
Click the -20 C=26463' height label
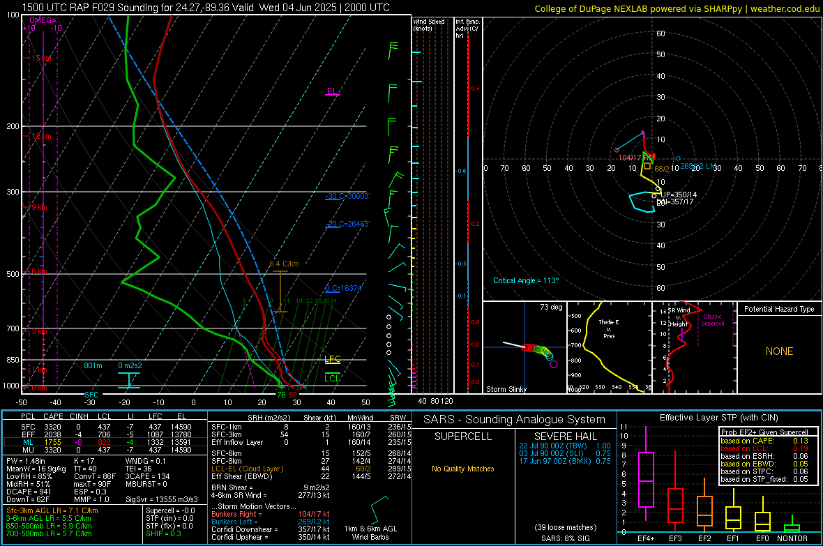pos(347,224)
